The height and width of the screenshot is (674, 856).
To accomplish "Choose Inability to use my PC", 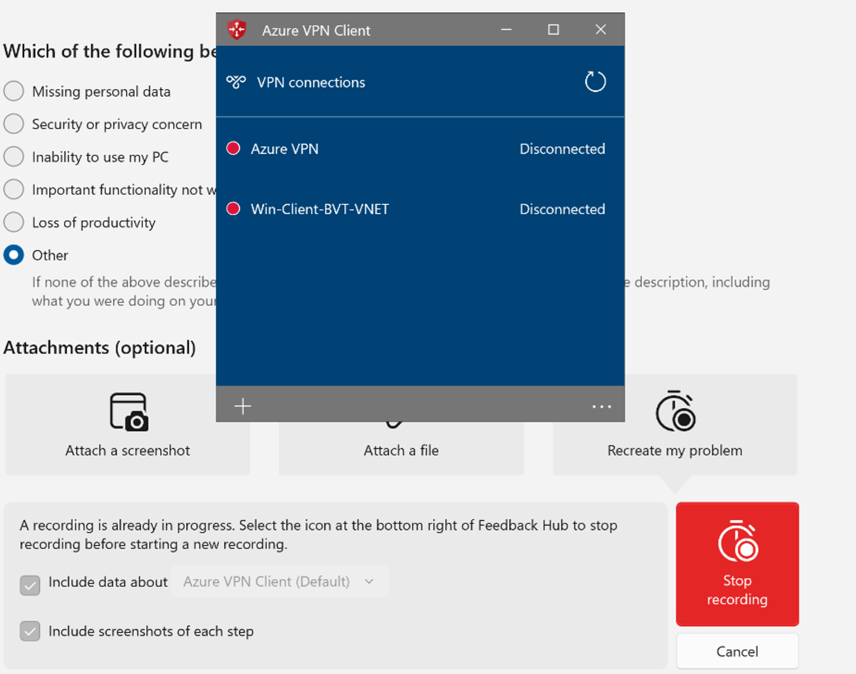I will click(x=14, y=157).
